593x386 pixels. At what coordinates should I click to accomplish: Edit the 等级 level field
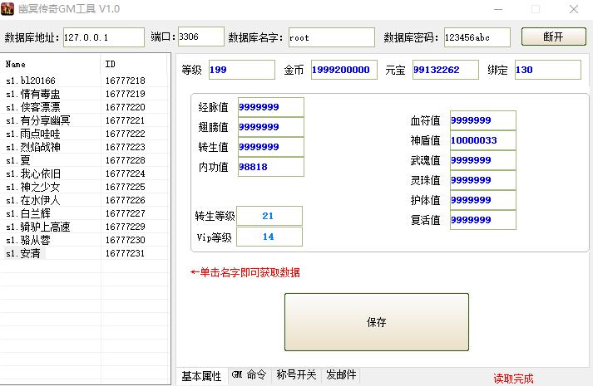tap(240, 70)
